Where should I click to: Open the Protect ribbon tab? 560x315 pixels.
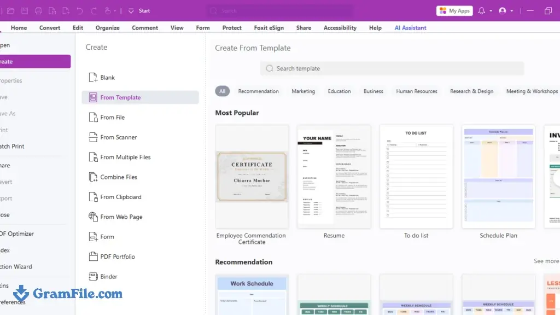pyautogui.click(x=232, y=28)
